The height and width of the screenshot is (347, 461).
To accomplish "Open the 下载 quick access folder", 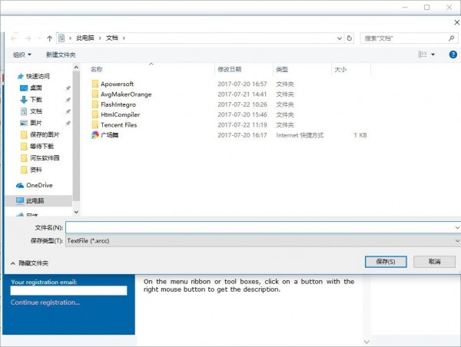I will coord(35,100).
